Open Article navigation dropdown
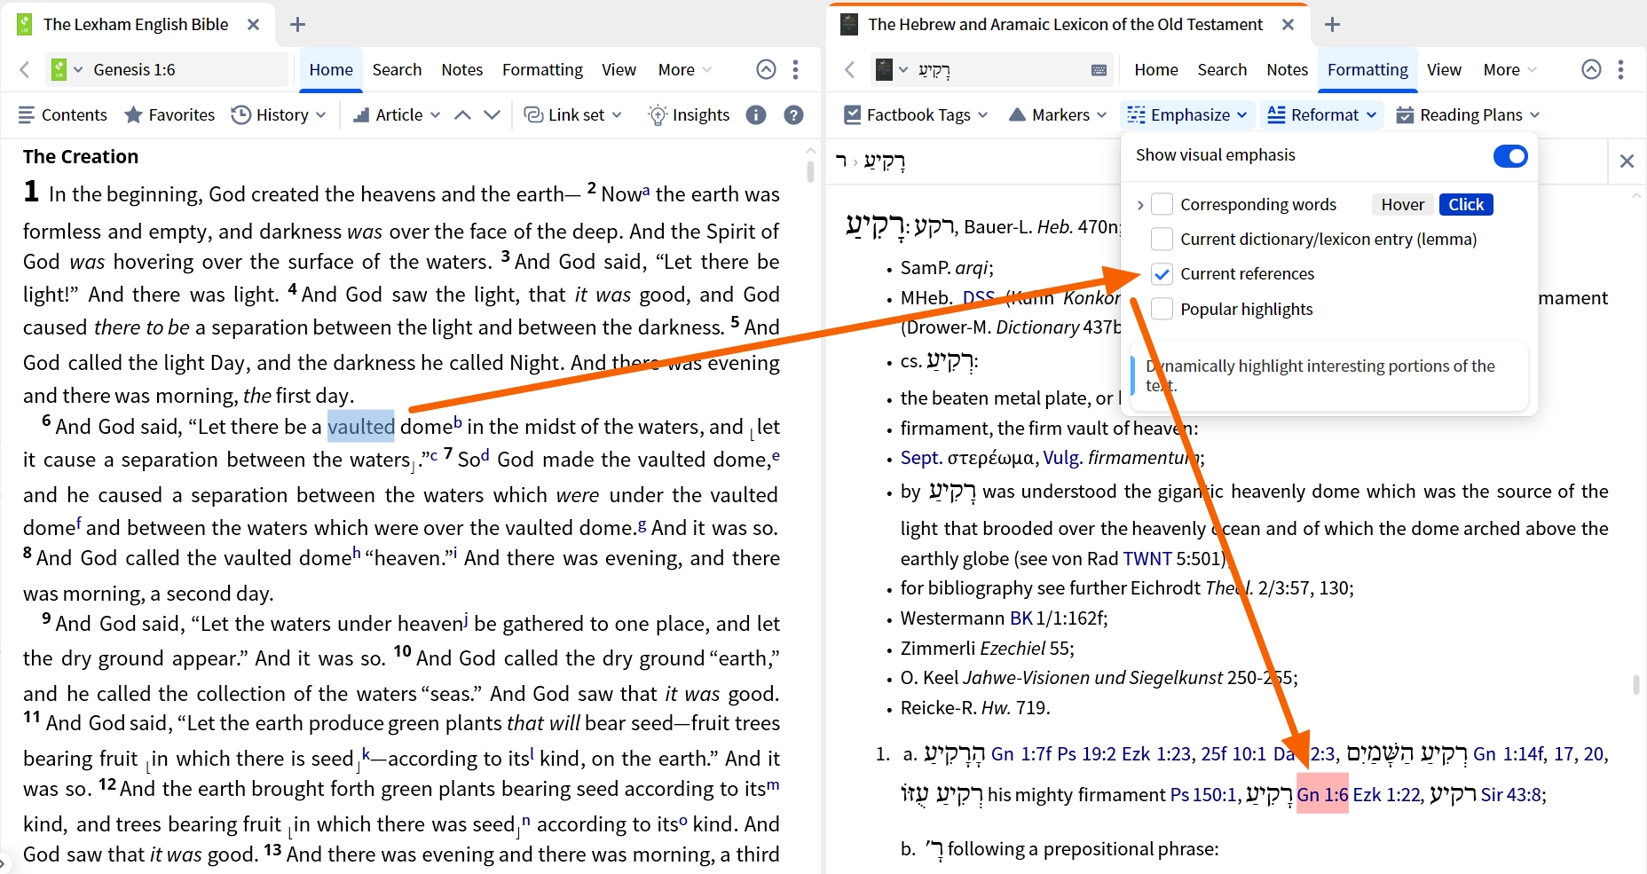1647x874 pixels. click(x=397, y=114)
